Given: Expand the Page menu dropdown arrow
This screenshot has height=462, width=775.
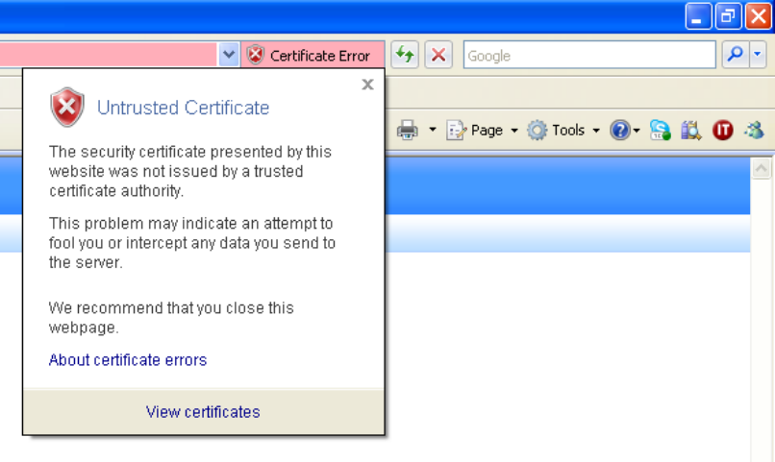Looking at the screenshot, I should (514, 131).
